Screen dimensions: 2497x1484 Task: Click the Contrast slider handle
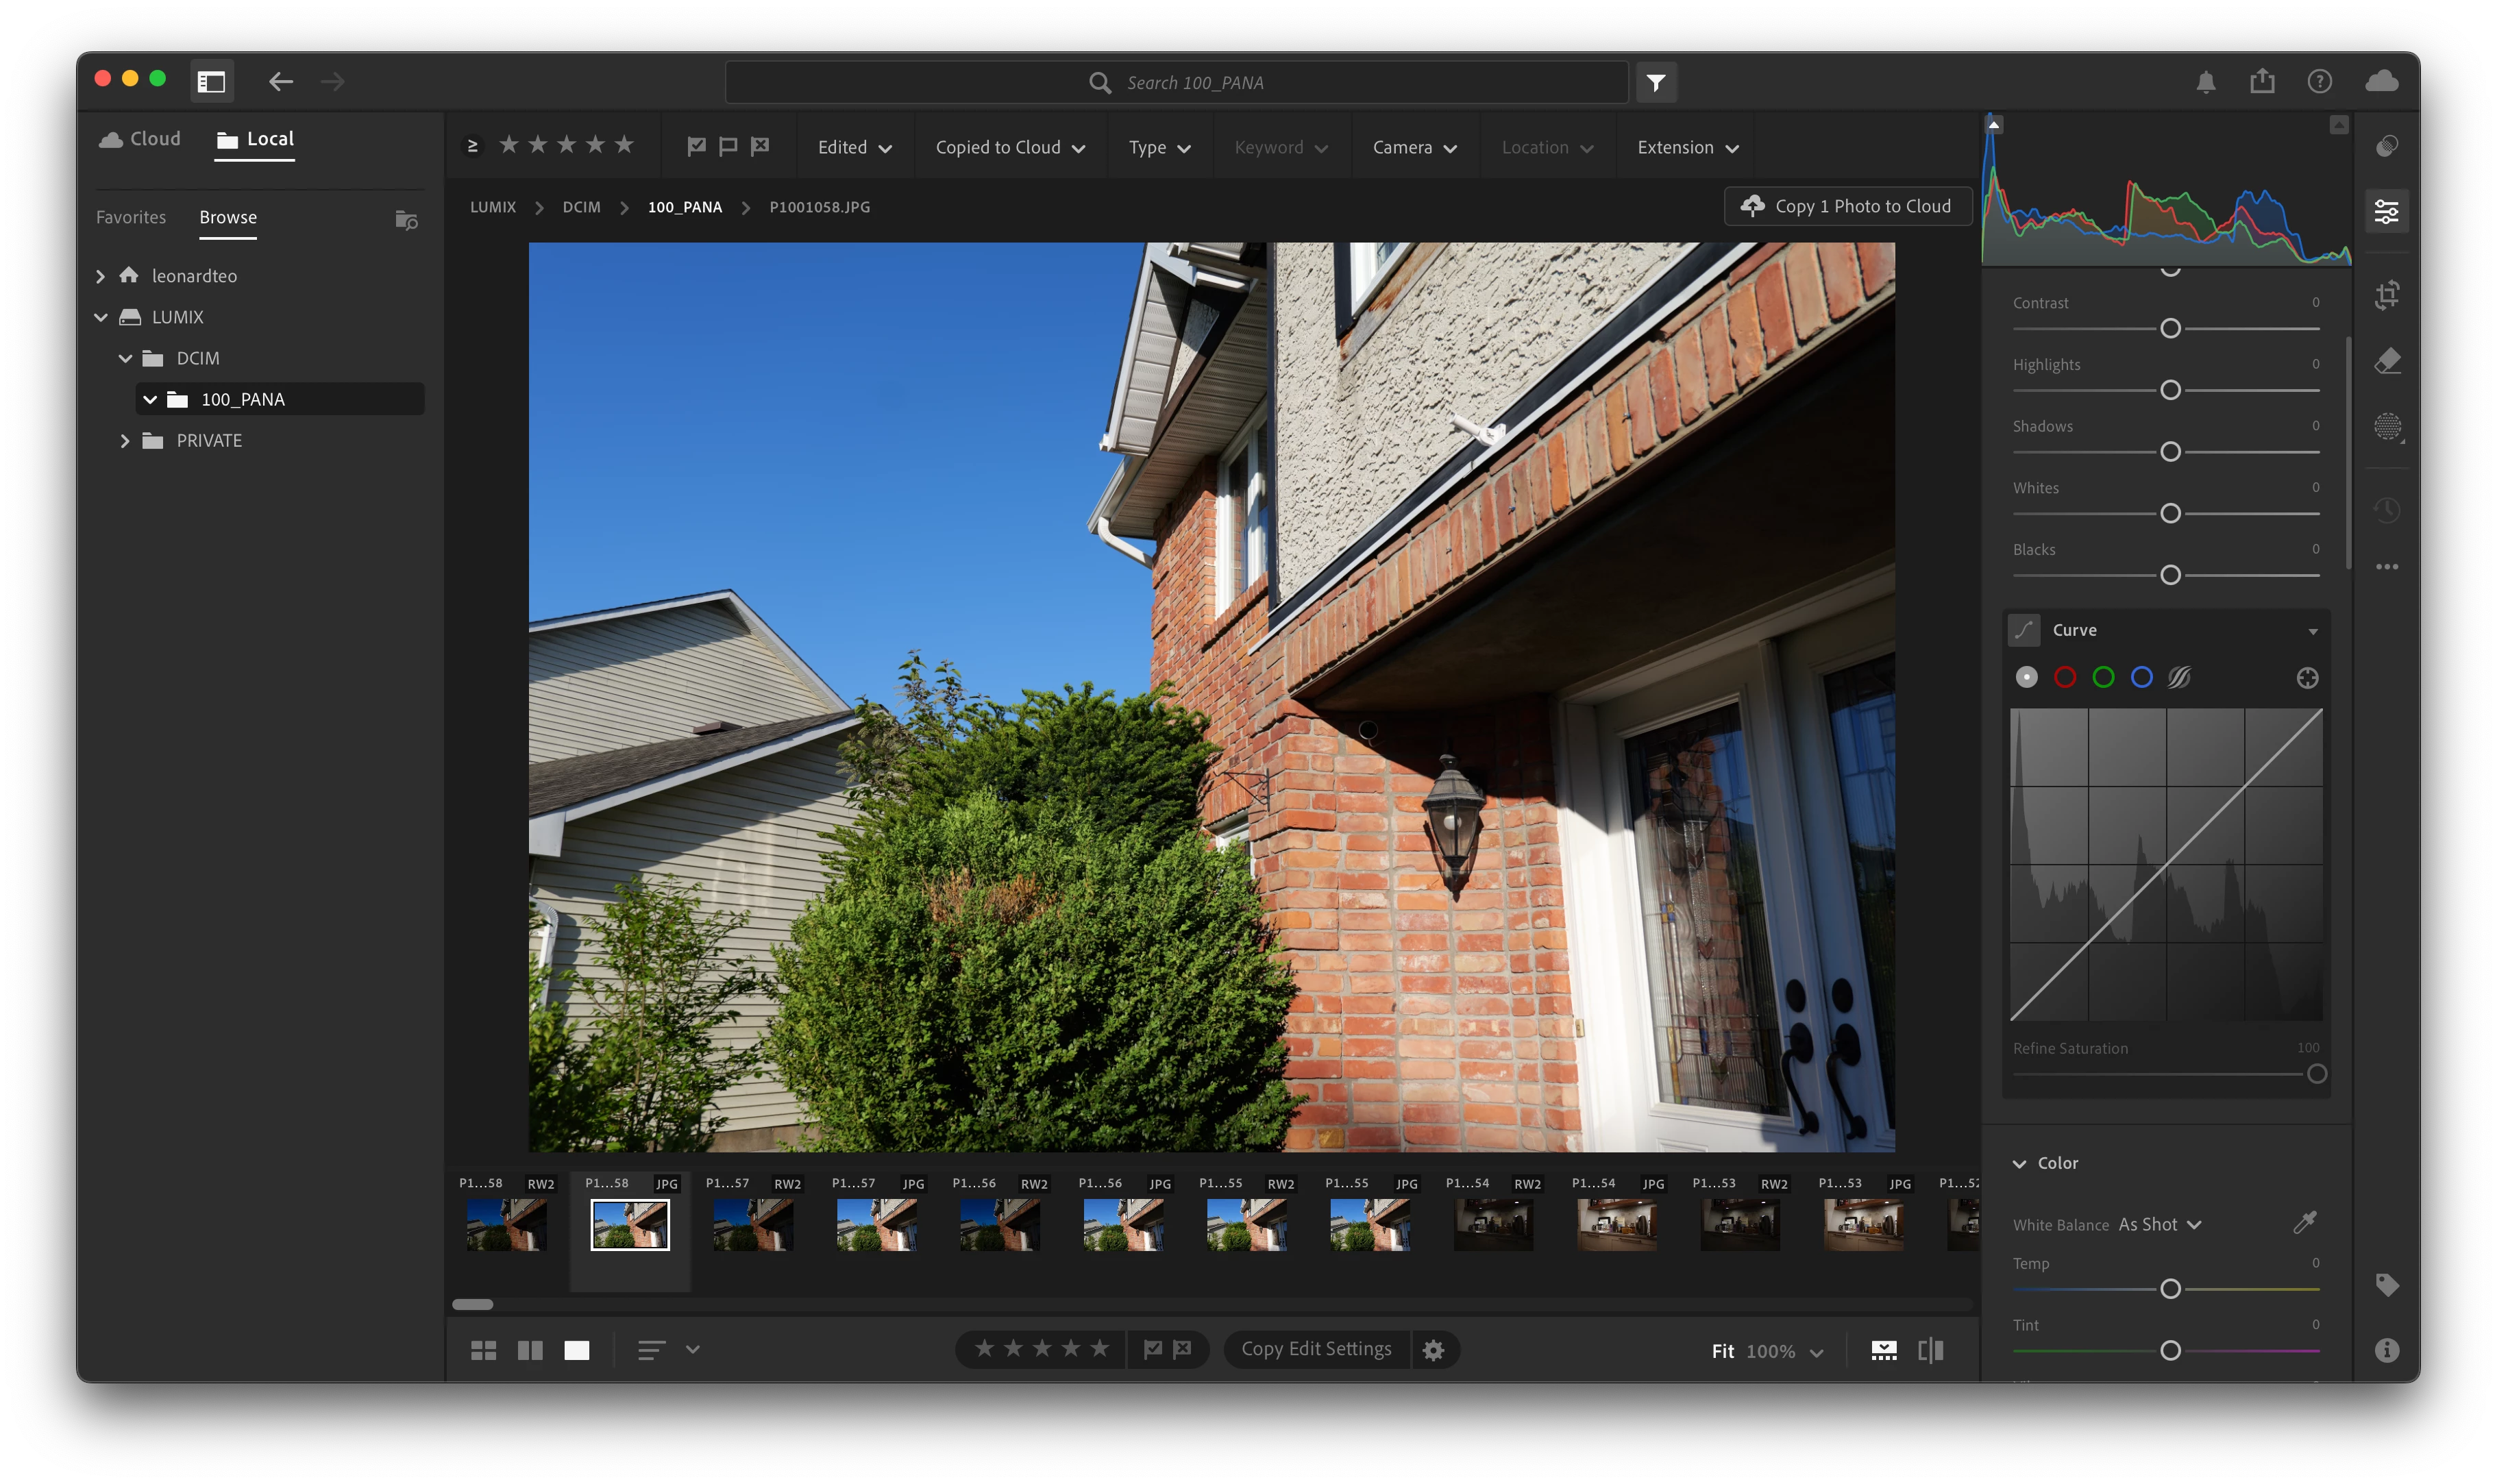(x=2170, y=329)
